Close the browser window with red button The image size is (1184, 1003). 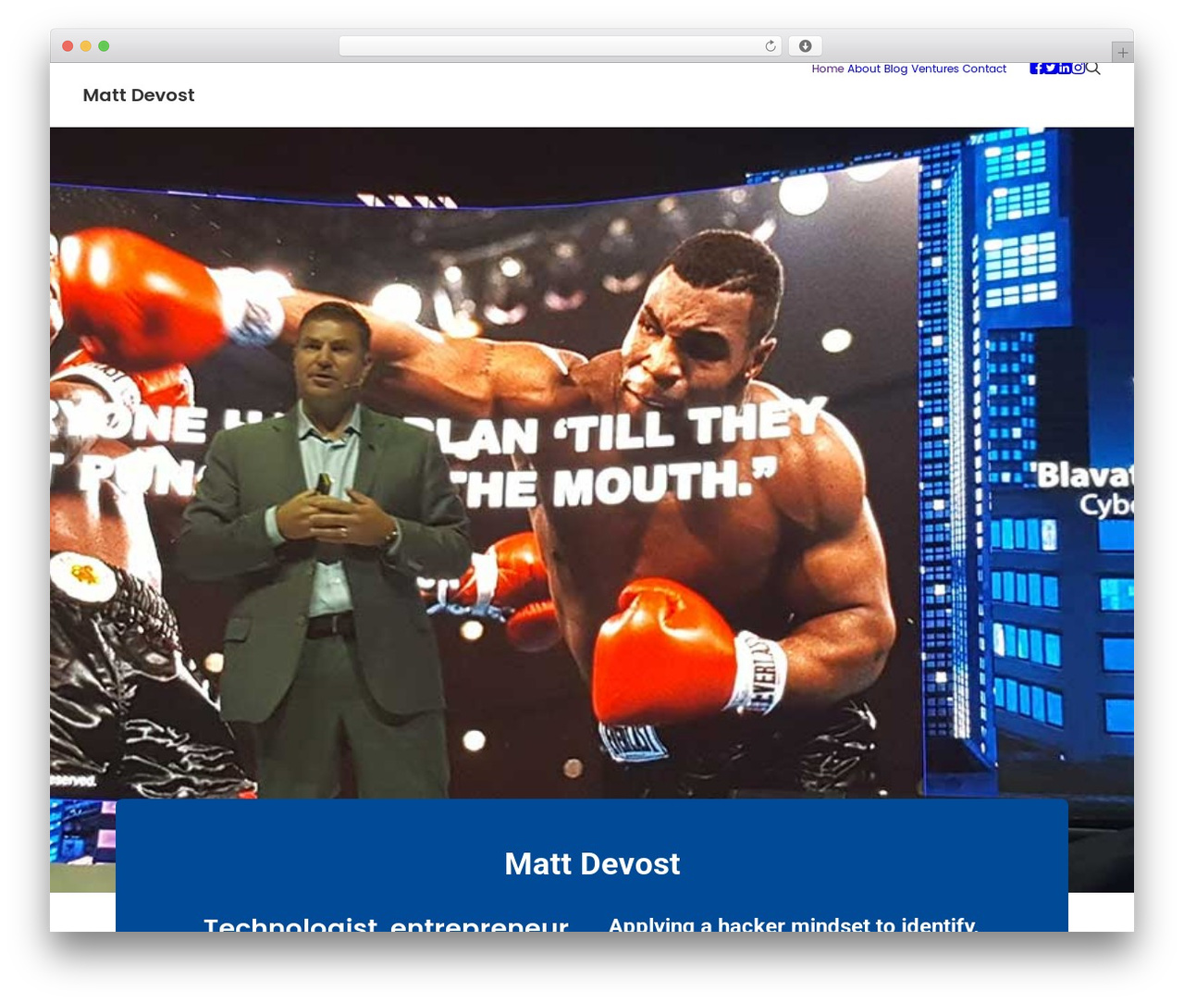coord(68,46)
